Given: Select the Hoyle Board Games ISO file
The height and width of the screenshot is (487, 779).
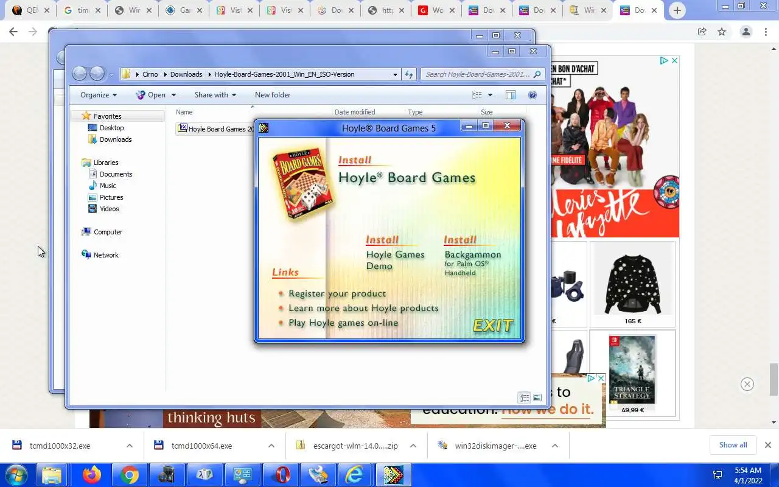Looking at the screenshot, I should pos(216,128).
